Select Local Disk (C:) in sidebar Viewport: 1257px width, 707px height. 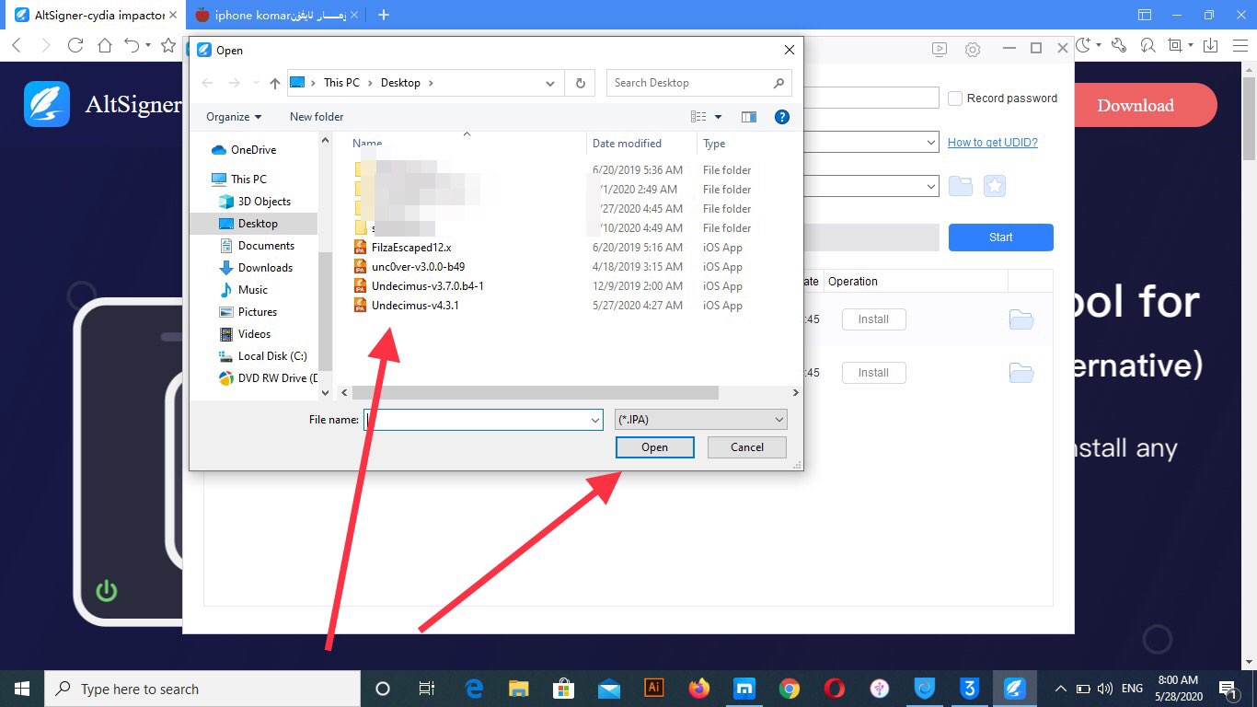click(263, 356)
